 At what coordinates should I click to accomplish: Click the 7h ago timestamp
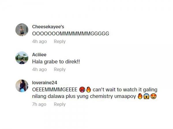coord(39,104)
